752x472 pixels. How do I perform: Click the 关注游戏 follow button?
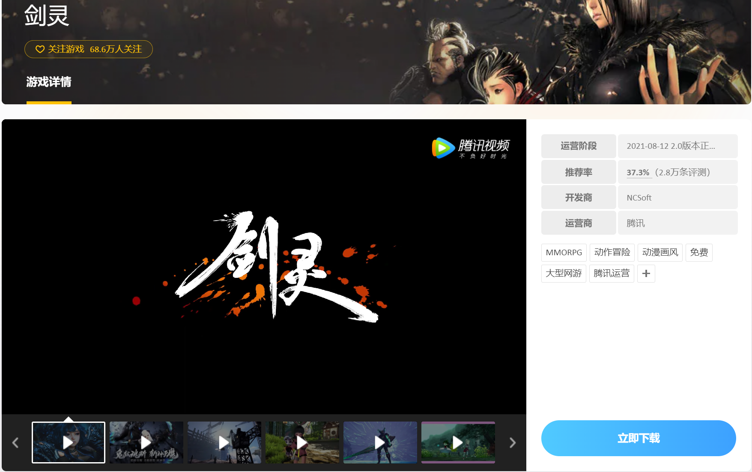tap(88, 49)
